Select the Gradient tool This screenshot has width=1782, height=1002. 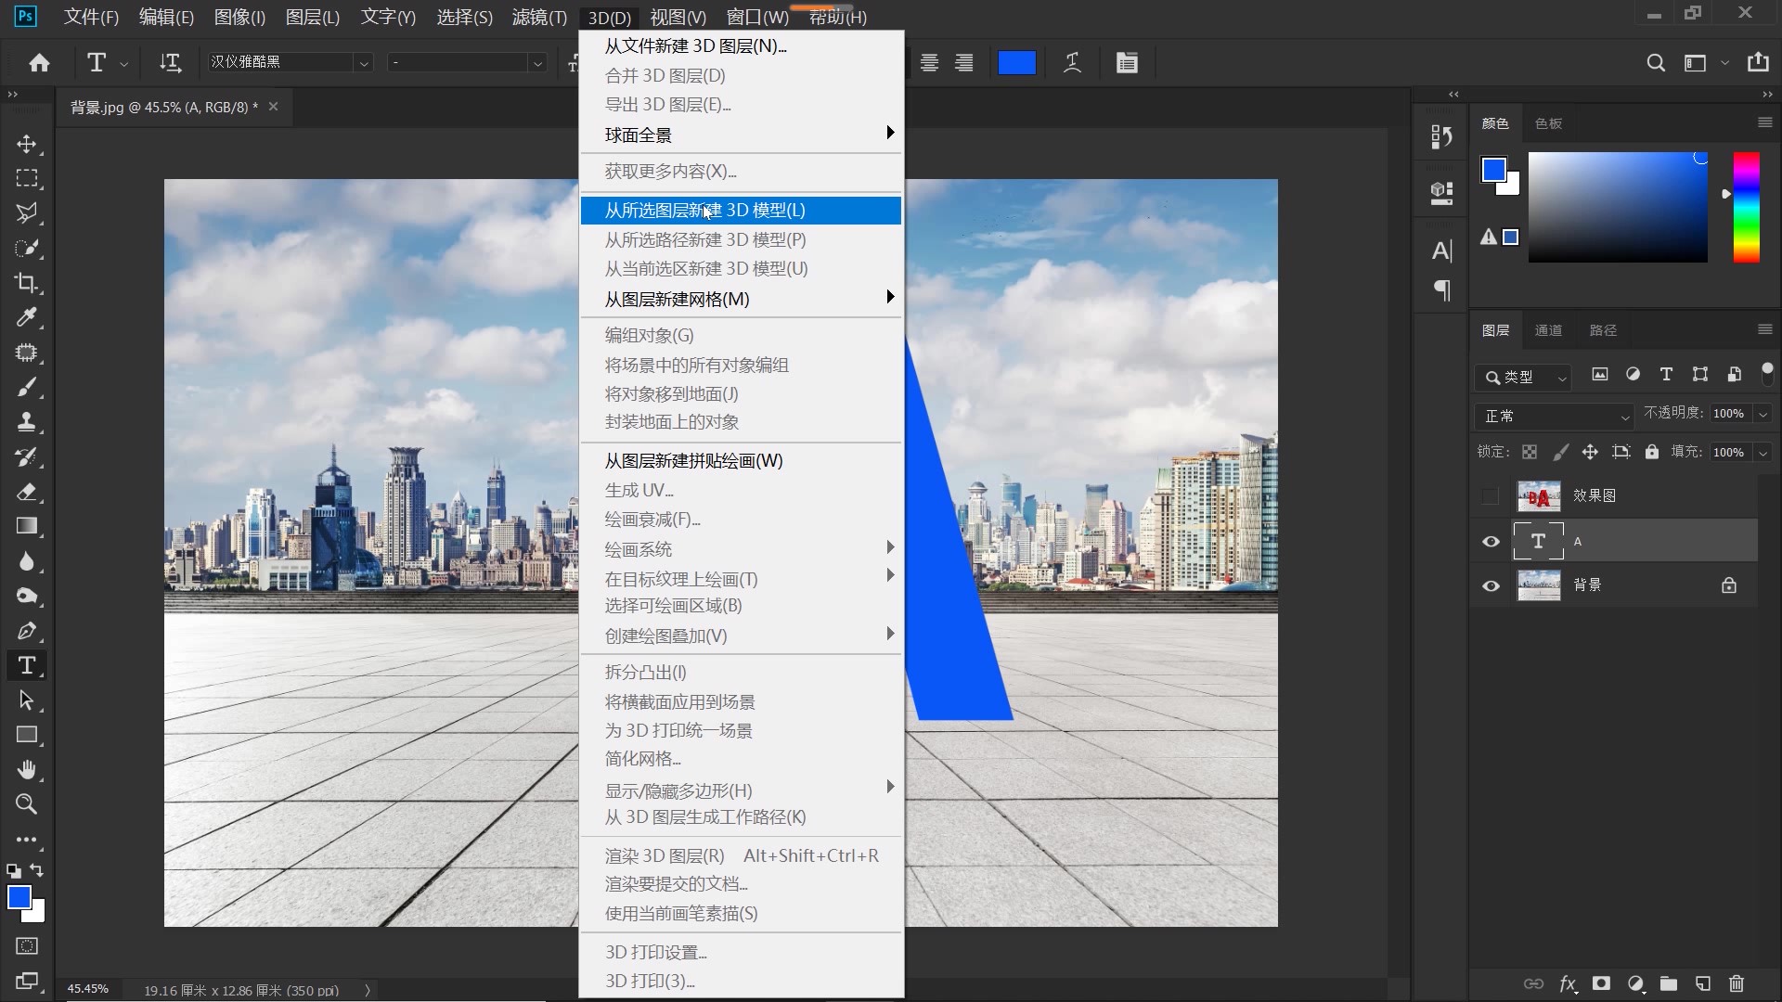tap(27, 526)
